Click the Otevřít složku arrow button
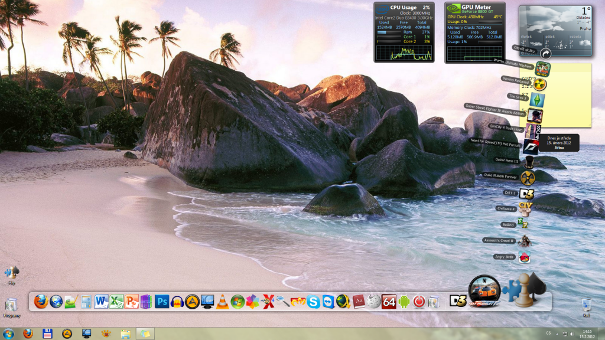 545,54
